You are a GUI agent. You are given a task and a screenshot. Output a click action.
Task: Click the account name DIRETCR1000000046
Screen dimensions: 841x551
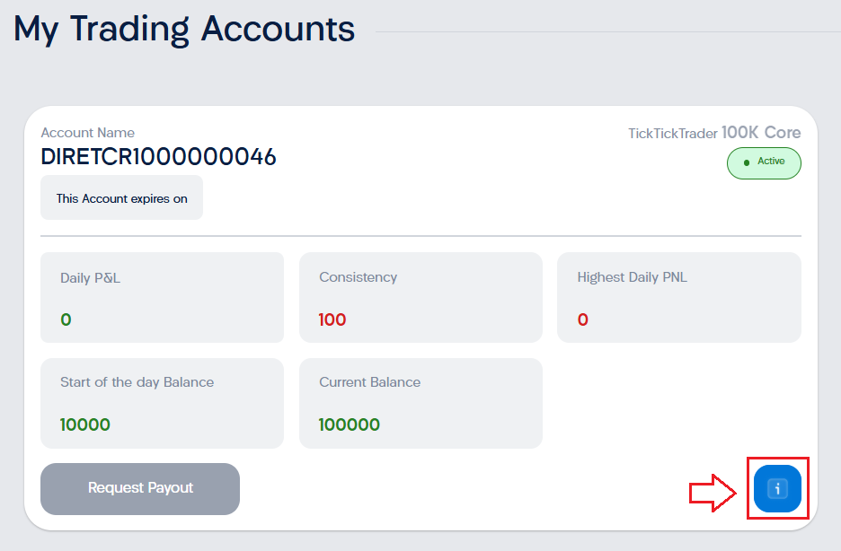[x=158, y=157]
